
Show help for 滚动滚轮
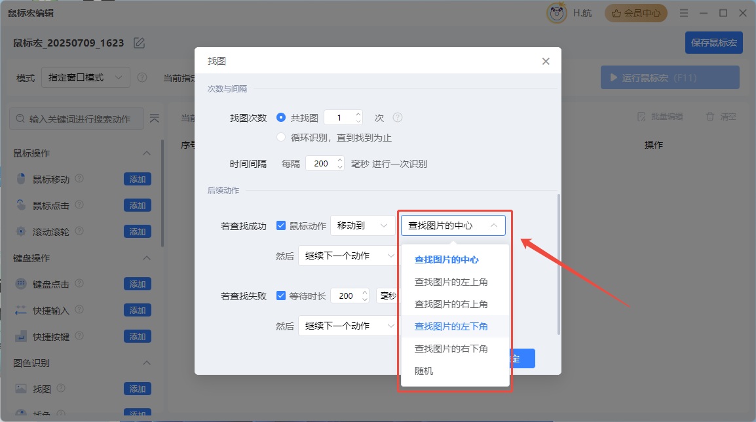(x=79, y=231)
